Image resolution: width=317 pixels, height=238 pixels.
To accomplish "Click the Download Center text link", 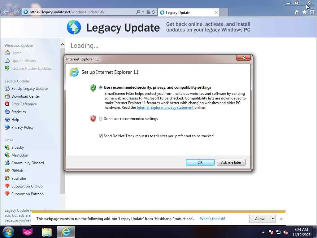I will (x=26, y=96).
